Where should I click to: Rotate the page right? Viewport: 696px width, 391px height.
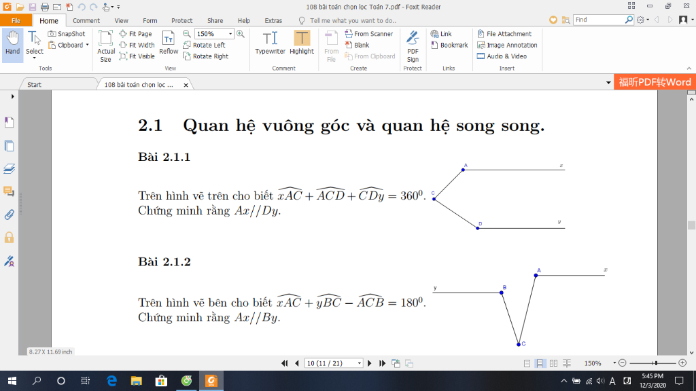click(206, 56)
